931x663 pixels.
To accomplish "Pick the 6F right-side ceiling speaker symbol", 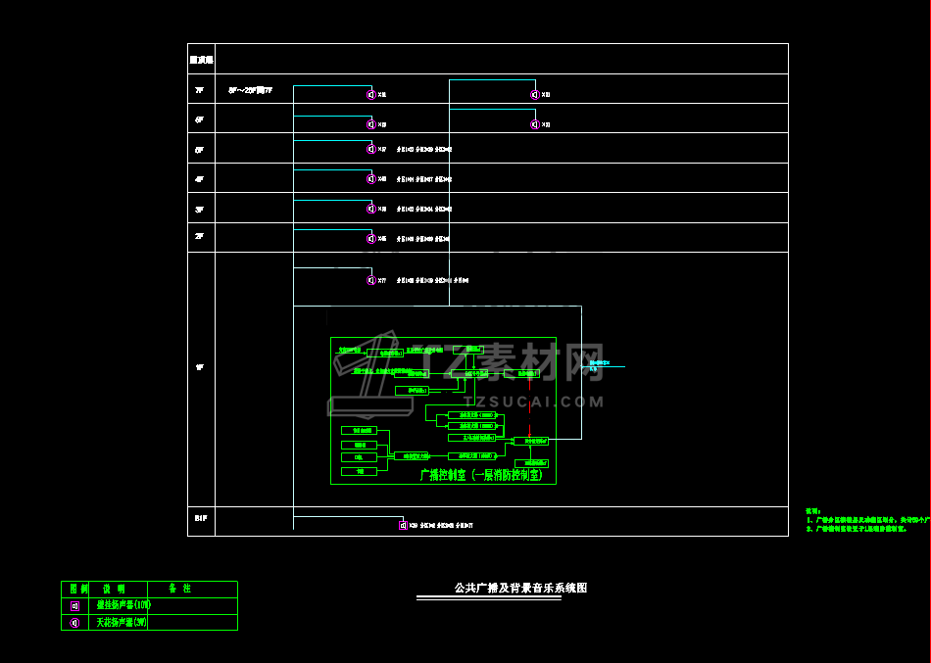I will [x=535, y=124].
